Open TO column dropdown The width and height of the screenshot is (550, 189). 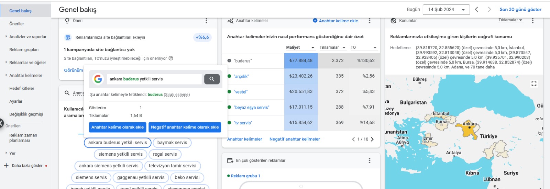pyautogui.click(x=375, y=48)
